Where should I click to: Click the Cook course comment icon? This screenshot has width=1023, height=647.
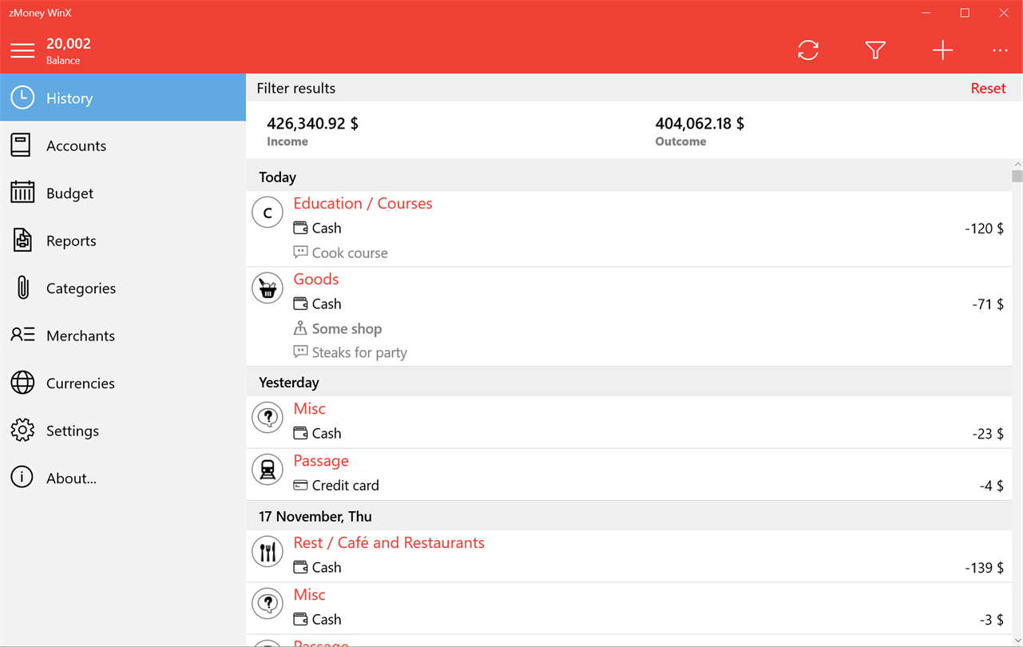pos(300,252)
